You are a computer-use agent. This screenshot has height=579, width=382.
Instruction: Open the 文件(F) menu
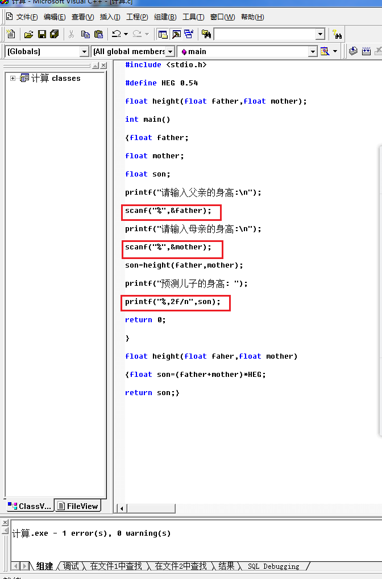point(27,17)
